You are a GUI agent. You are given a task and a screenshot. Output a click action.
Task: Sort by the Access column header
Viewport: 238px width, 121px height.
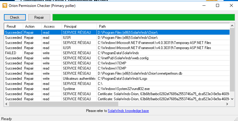point(52,26)
